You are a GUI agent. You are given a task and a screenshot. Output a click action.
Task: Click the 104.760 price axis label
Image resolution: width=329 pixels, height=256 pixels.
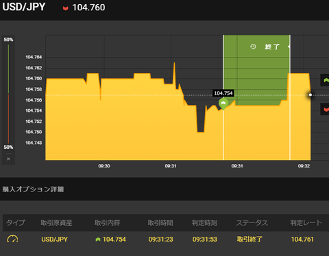pyautogui.click(x=34, y=78)
